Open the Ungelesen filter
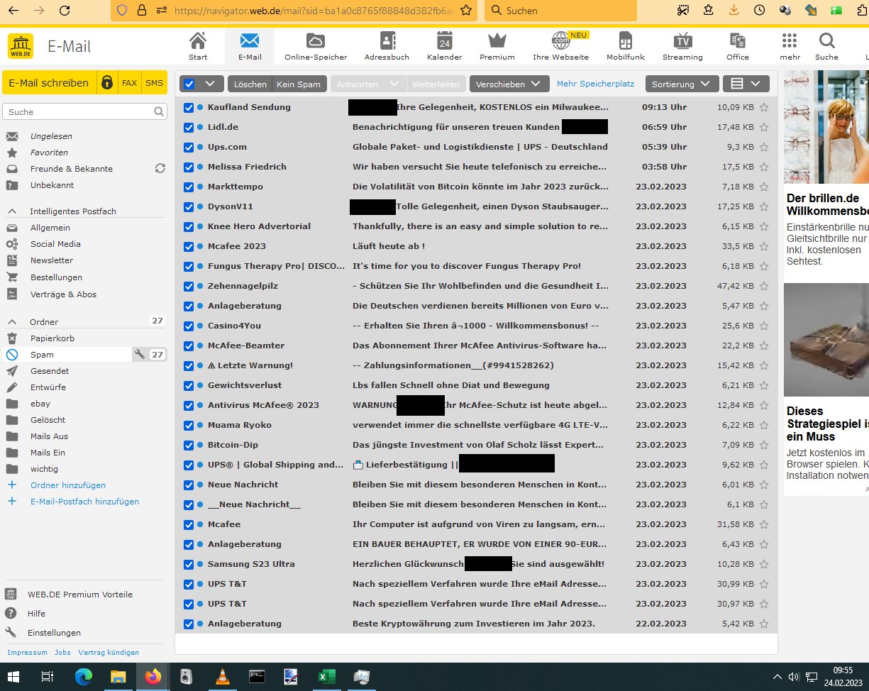The height and width of the screenshot is (691, 869). [51, 136]
